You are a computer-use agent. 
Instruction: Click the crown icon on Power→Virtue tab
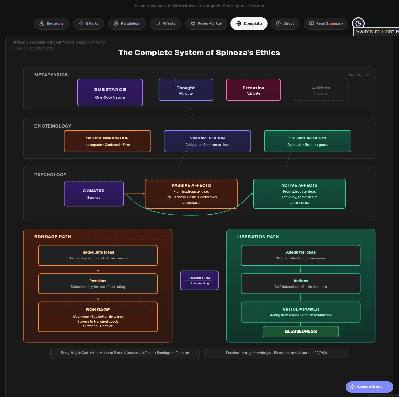point(193,23)
